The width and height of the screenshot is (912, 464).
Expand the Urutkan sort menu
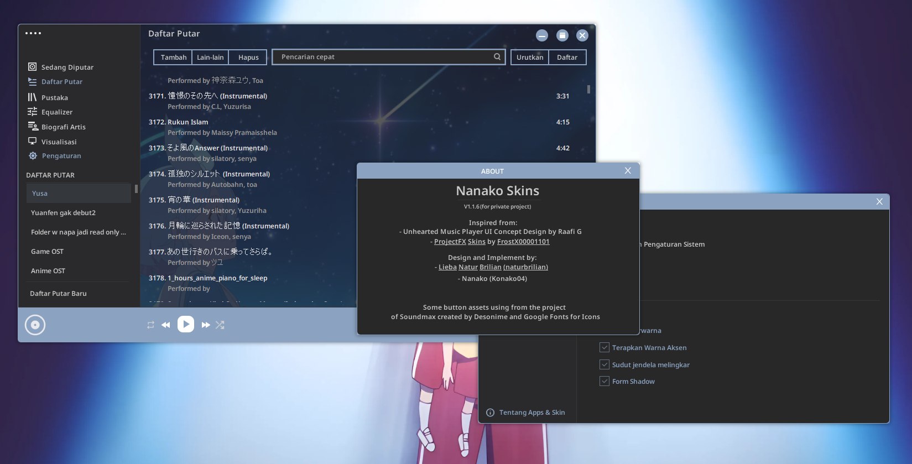point(529,58)
